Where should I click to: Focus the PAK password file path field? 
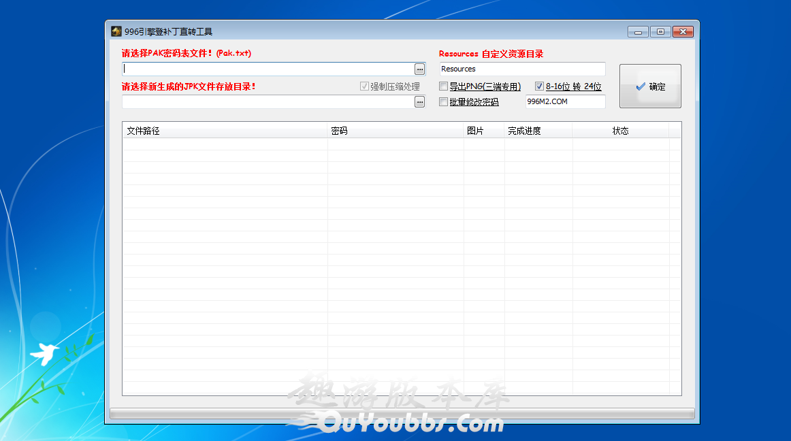pyautogui.click(x=268, y=69)
